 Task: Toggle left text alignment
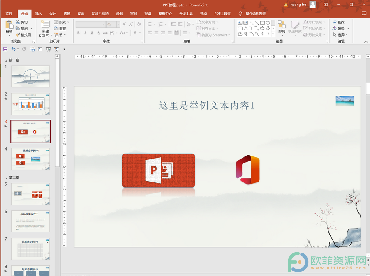[150, 33]
